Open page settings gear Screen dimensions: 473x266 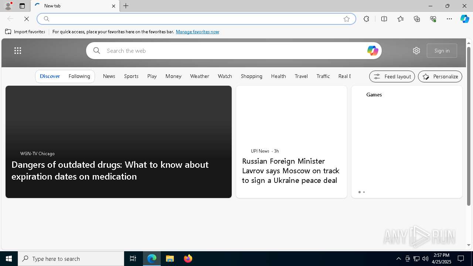[x=416, y=51]
